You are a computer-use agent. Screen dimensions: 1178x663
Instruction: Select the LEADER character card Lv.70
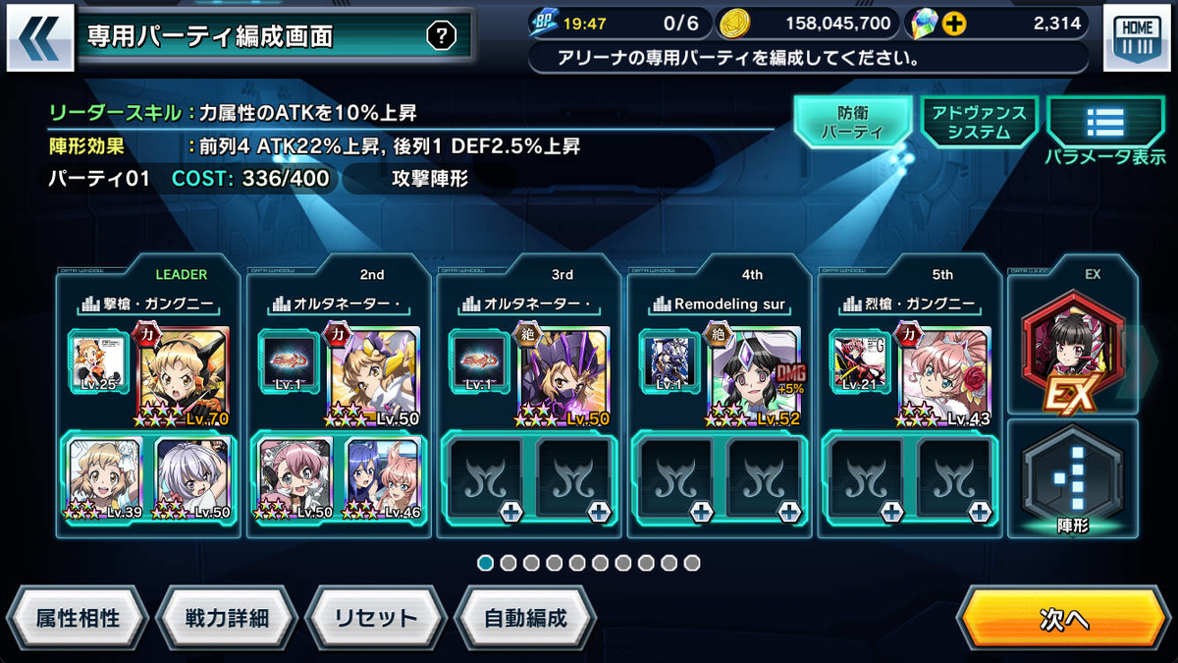[x=185, y=376]
